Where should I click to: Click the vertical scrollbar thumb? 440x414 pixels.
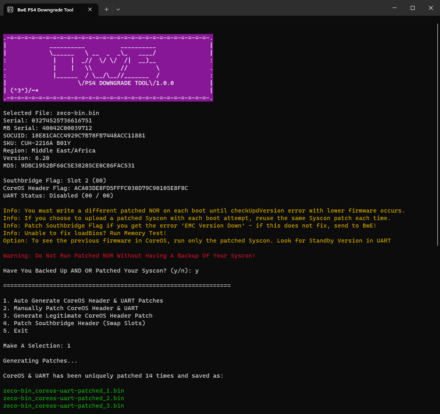[438, 135]
